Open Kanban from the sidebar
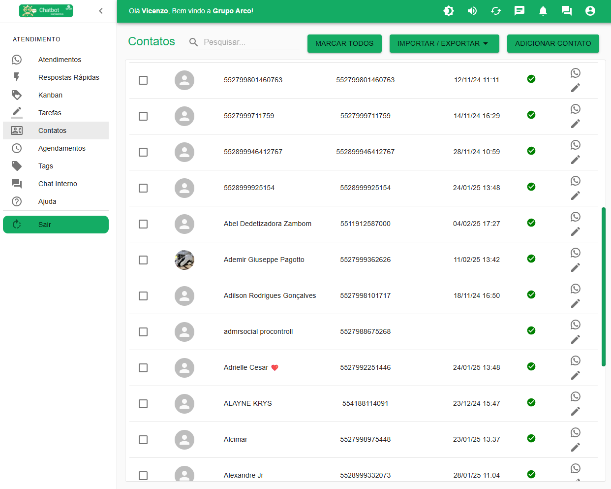Viewport: 611px width, 489px height. [50, 95]
